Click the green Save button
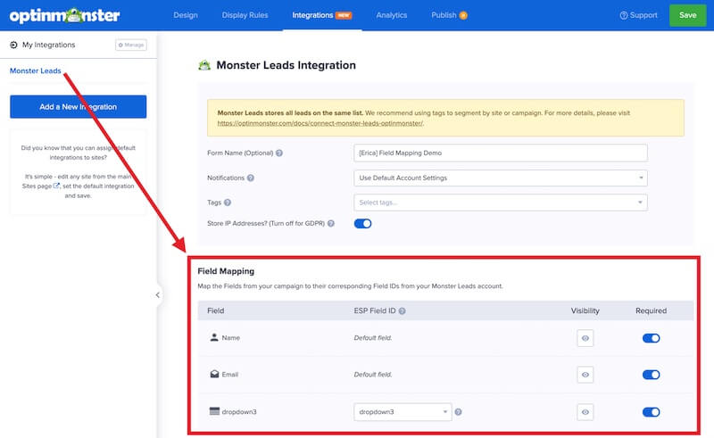The width and height of the screenshot is (714, 438). click(687, 15)
